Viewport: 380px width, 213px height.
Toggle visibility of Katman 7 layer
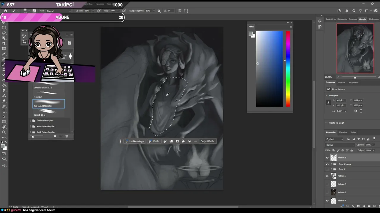click(327, 176)
